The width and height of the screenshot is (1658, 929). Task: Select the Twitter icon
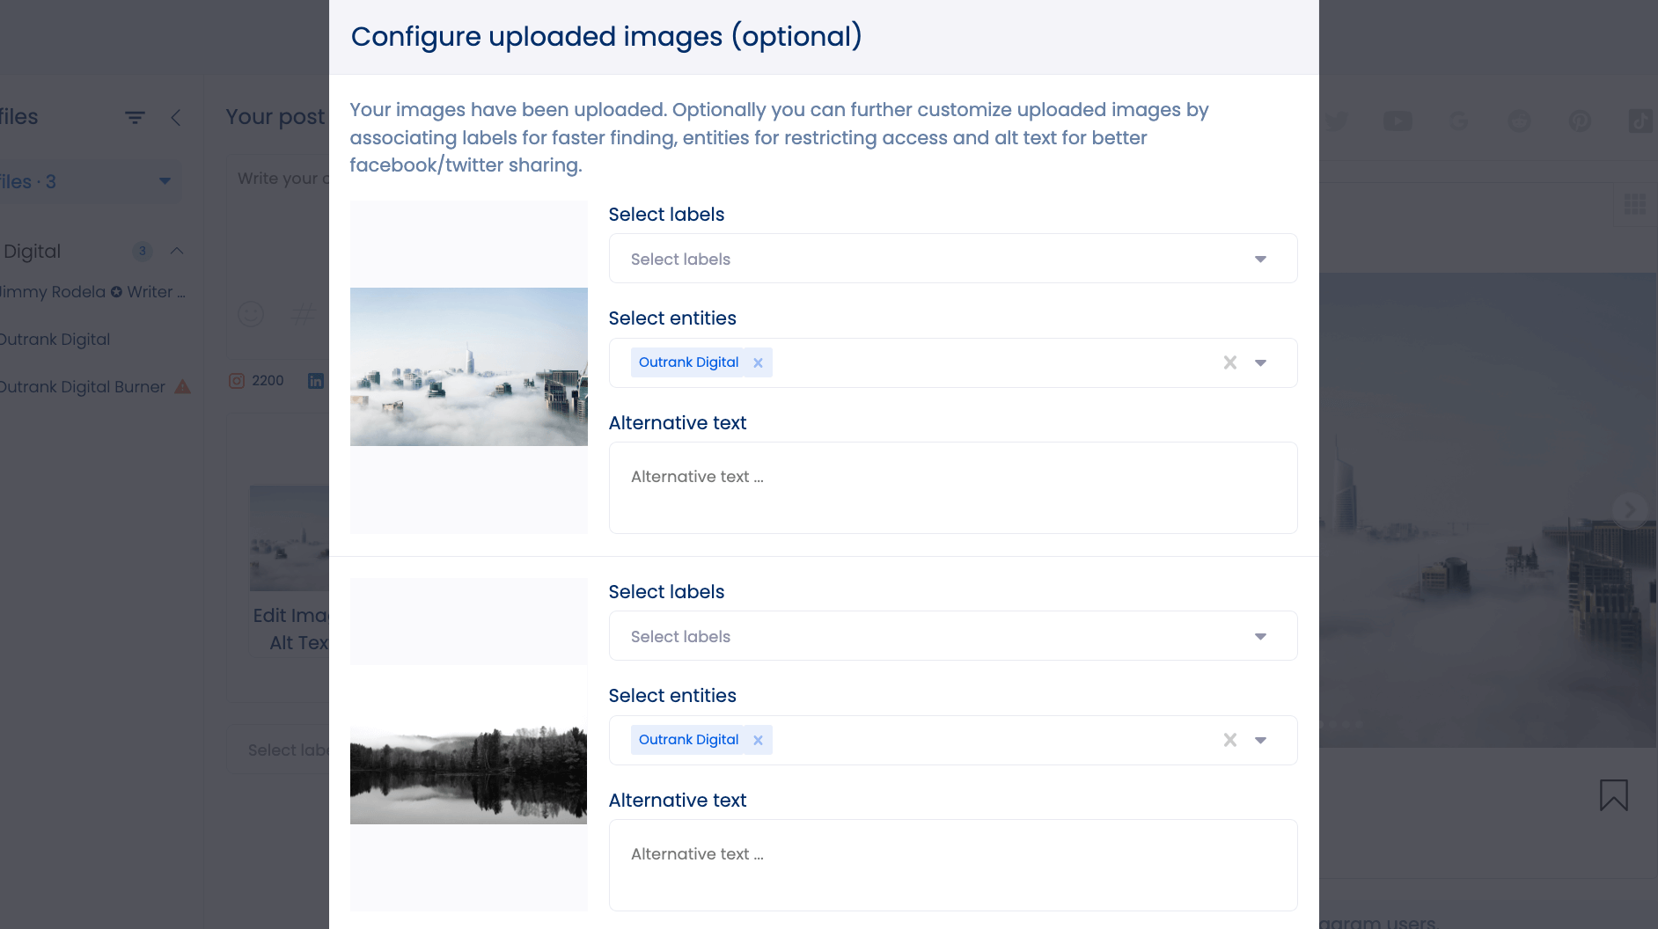1338,121
